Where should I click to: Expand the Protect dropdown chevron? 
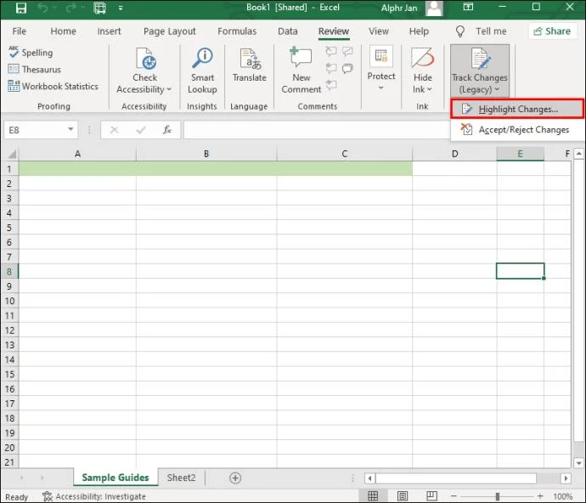pyautogui.click(x=380, y=88)
